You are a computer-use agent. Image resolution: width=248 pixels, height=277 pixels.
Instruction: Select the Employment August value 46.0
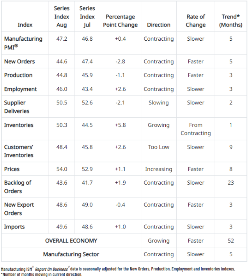click(62, 89)
